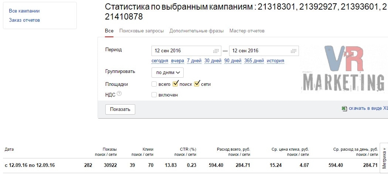The image size is (388, 175).
Task: Click the 7 дней period link
Action: click(x=194, y=61)
